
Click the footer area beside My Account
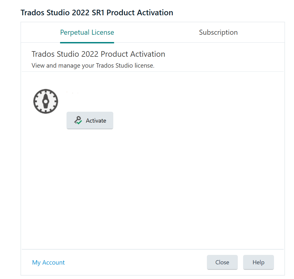pyautogui.click(x=132, y=263)
